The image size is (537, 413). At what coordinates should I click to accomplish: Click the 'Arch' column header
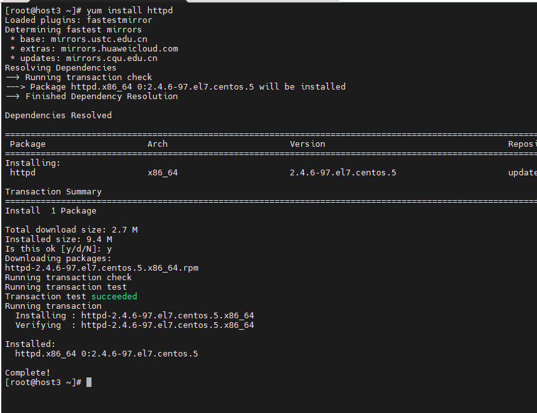[158, 144]
